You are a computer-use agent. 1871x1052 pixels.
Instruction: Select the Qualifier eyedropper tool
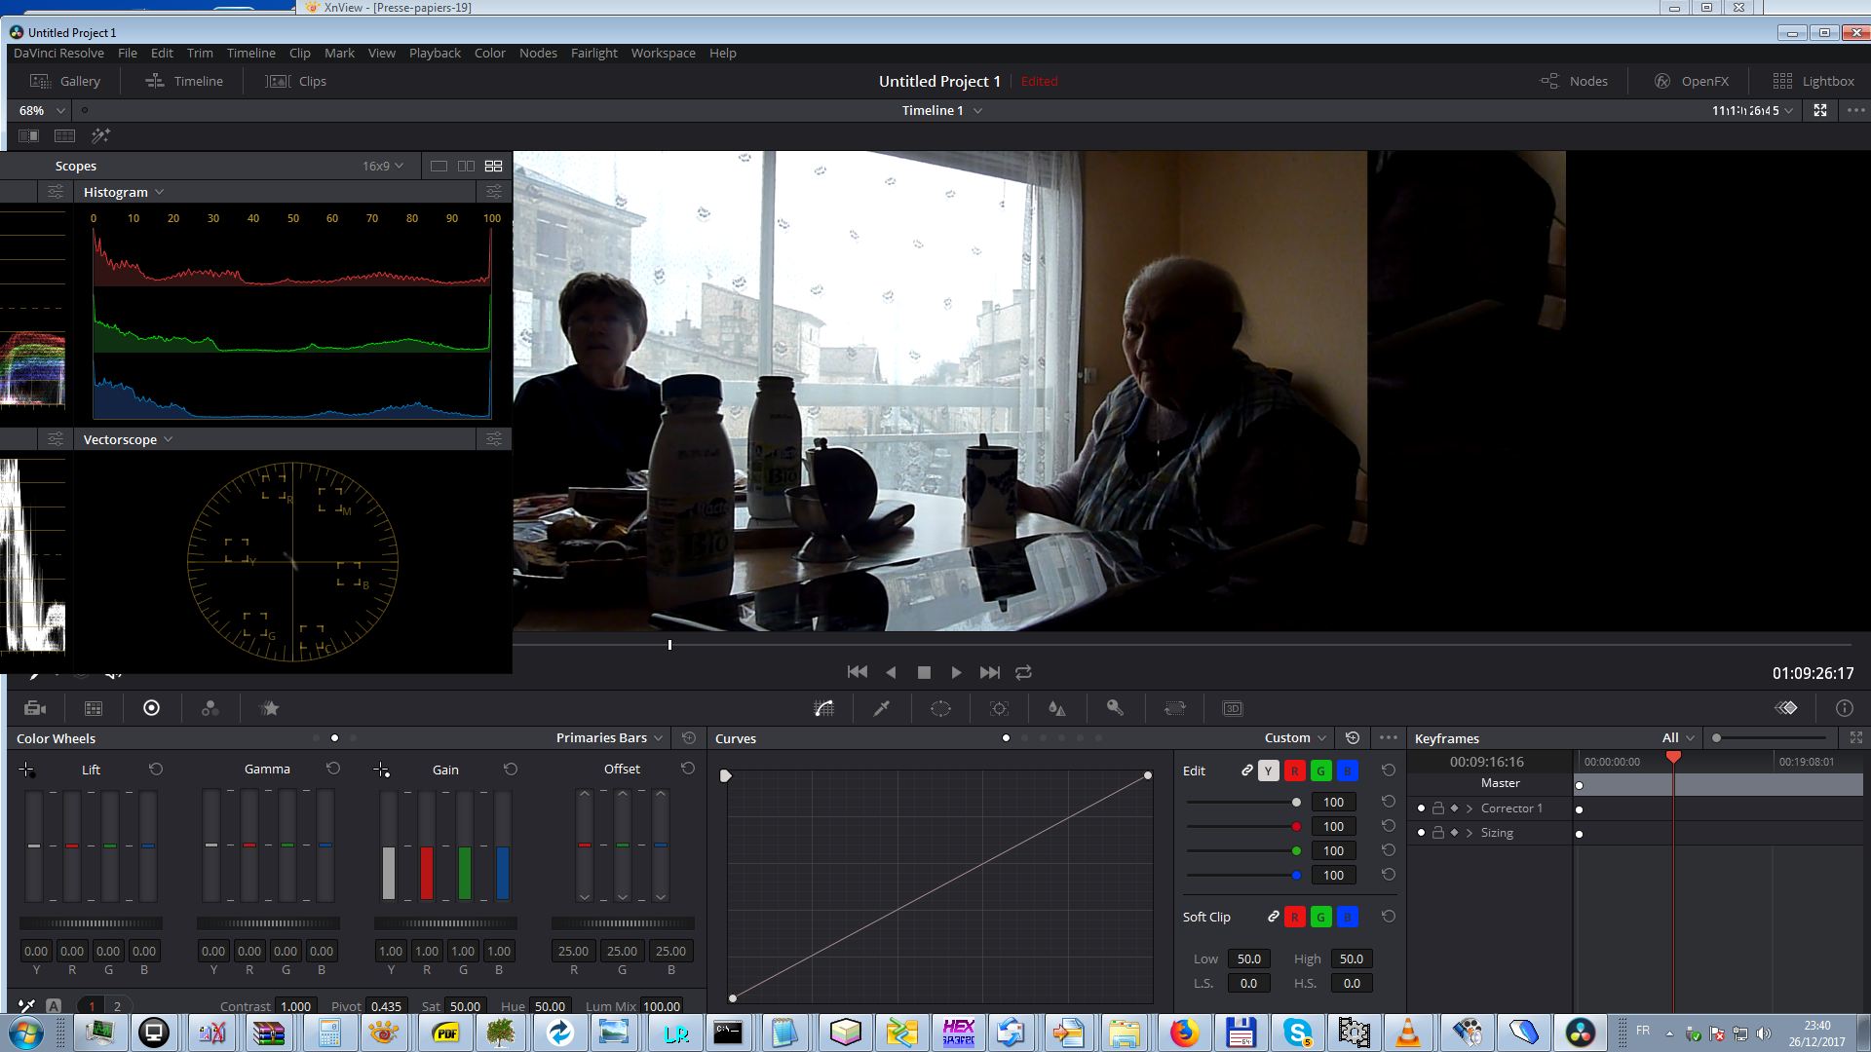882,708
